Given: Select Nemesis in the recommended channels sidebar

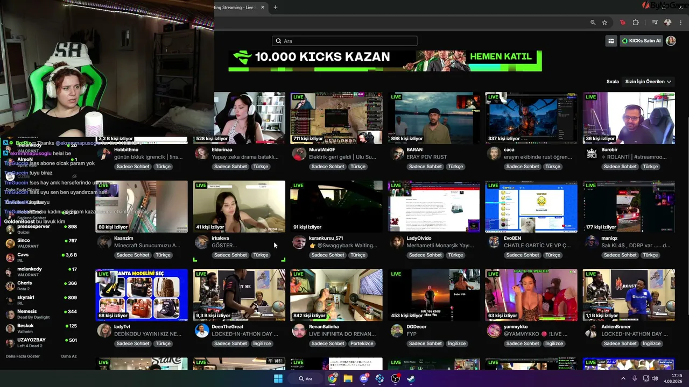Looking at the screenshot, I should click(41, 314).
